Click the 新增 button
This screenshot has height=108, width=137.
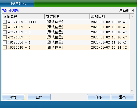pos(13,97)
